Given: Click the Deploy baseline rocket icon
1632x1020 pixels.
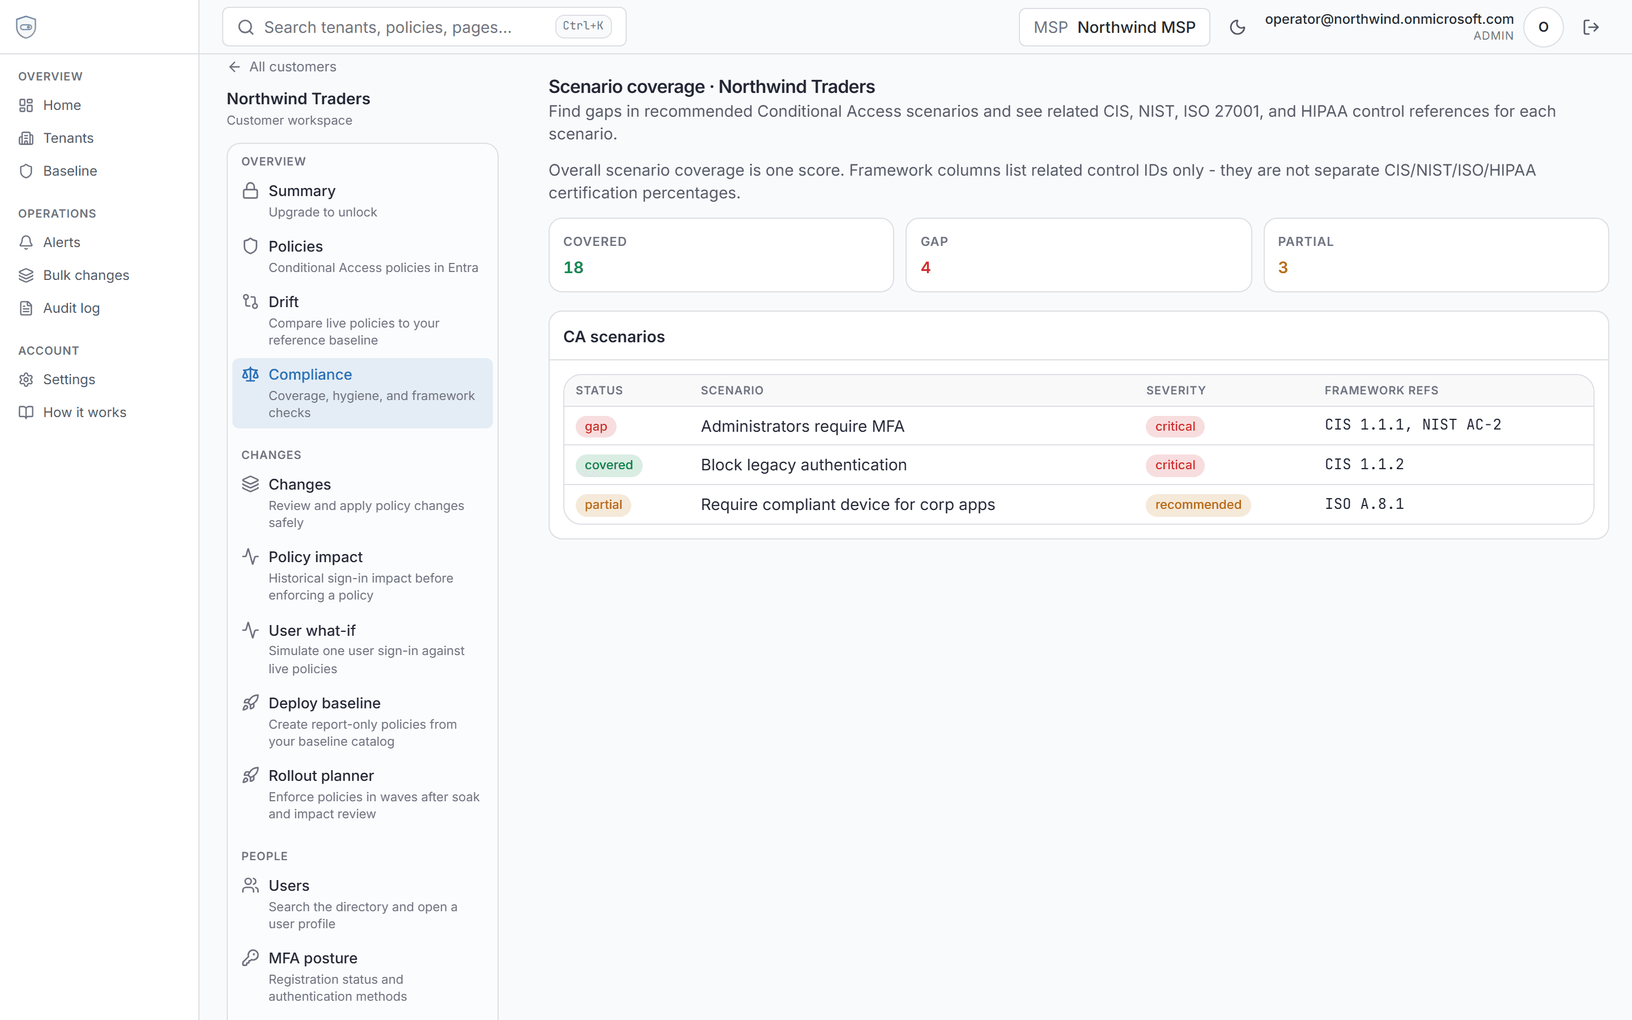Looking at the screenshot, I should click(250, 703).
